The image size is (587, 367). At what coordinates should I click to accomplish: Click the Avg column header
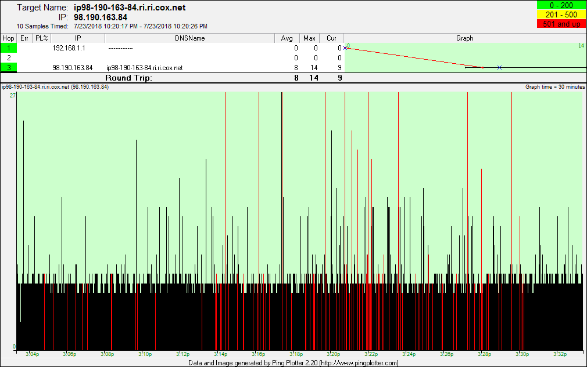click(x=287, y=38)
